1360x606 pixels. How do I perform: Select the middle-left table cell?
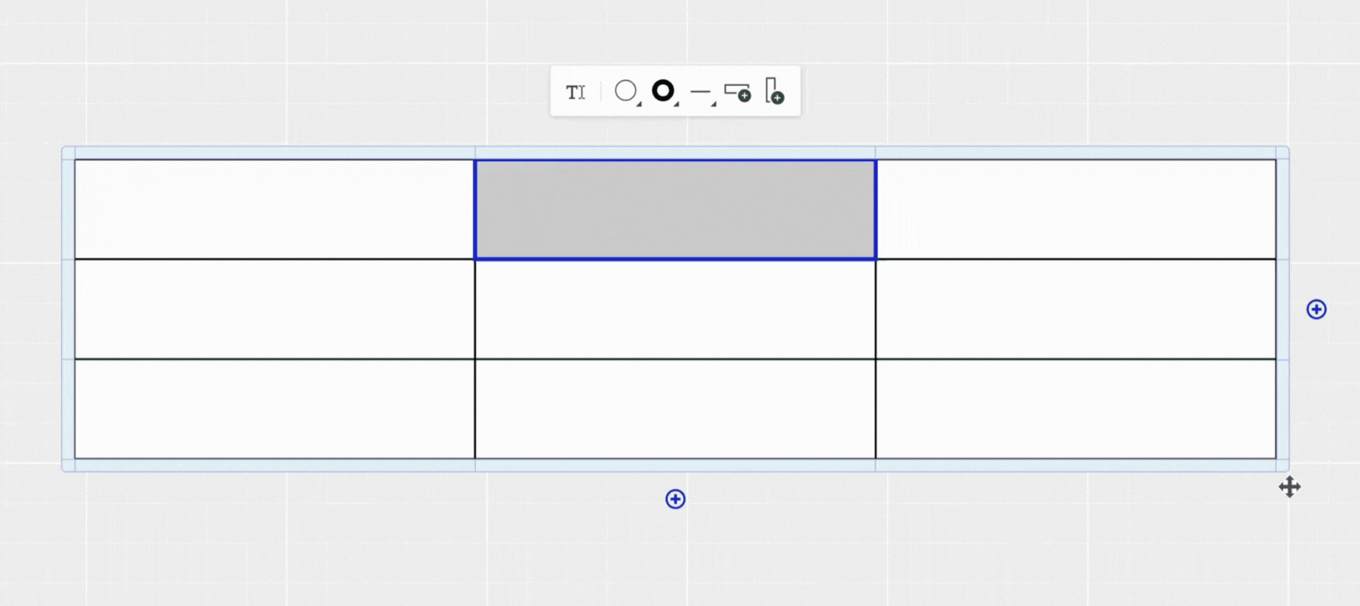[275, 309]
